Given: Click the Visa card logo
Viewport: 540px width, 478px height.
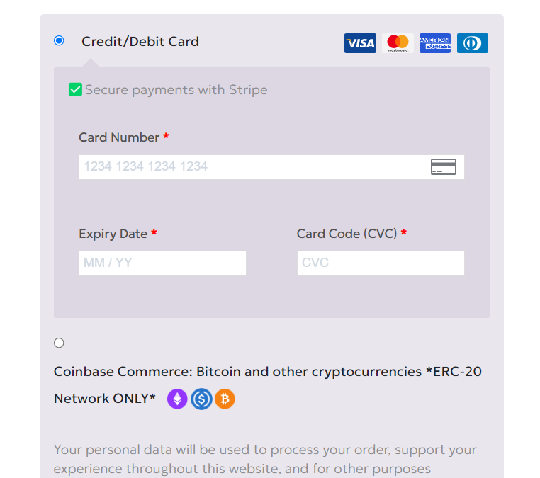Looking at the screenshot, I should click(360, 43).
